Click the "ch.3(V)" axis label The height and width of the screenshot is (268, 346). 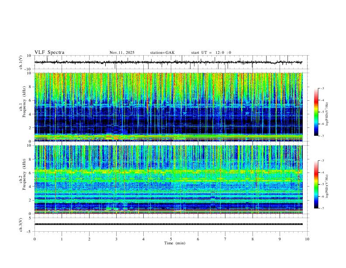pyautogui.click(x=21, y=225)
